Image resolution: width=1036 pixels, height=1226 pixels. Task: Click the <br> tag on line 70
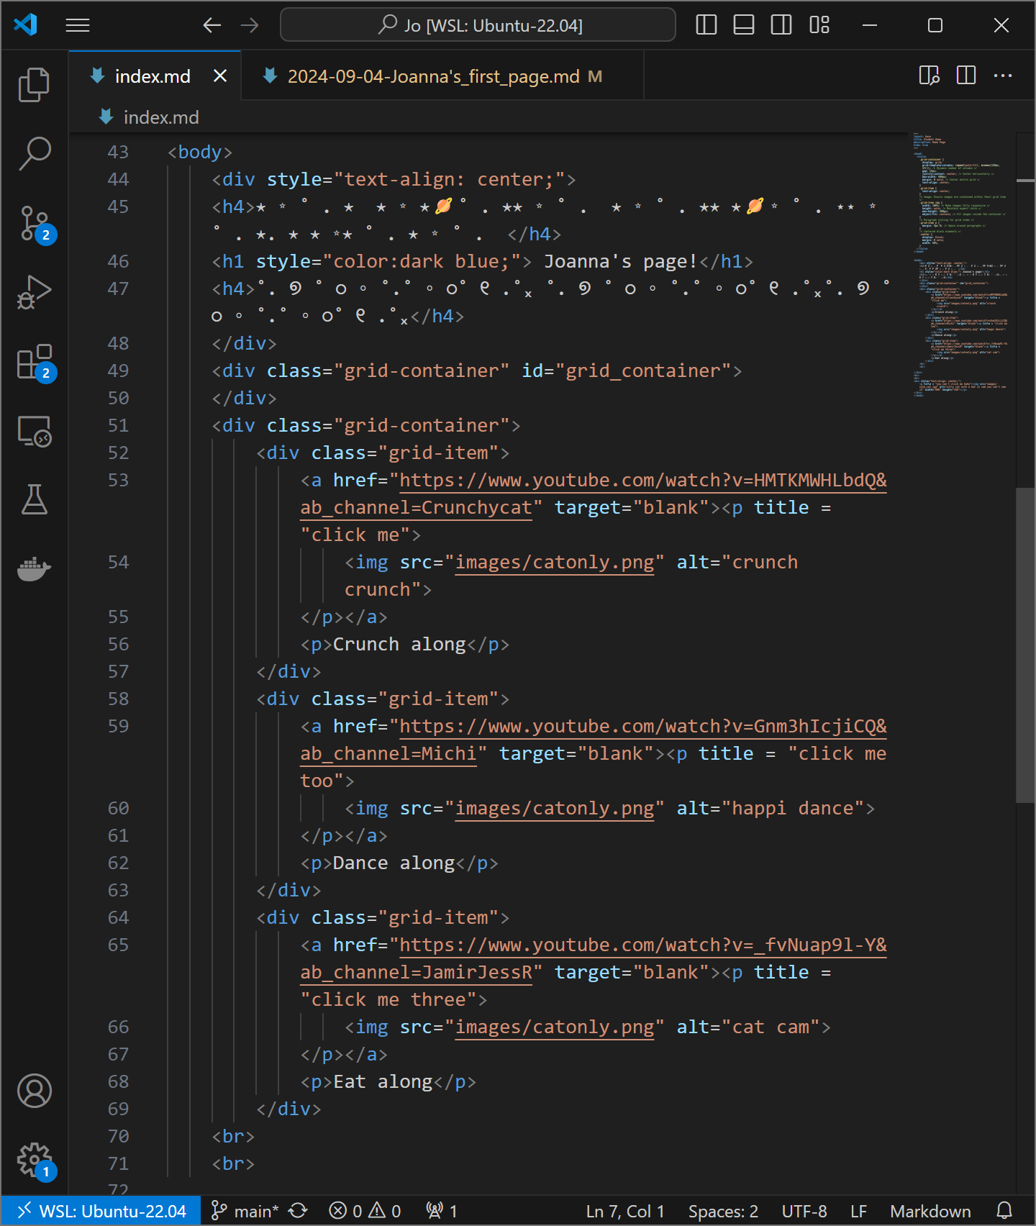[x=233, y=1136]
